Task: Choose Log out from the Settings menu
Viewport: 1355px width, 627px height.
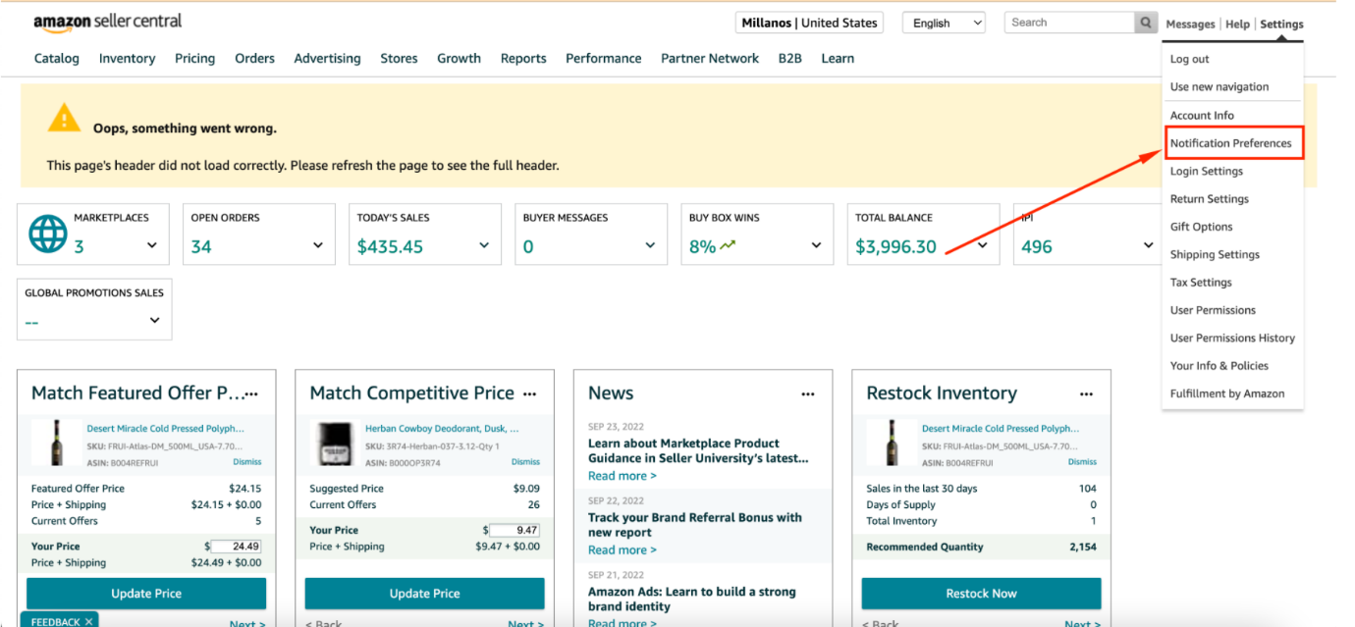Action: pyautogui.click(x=1189, y=59)
